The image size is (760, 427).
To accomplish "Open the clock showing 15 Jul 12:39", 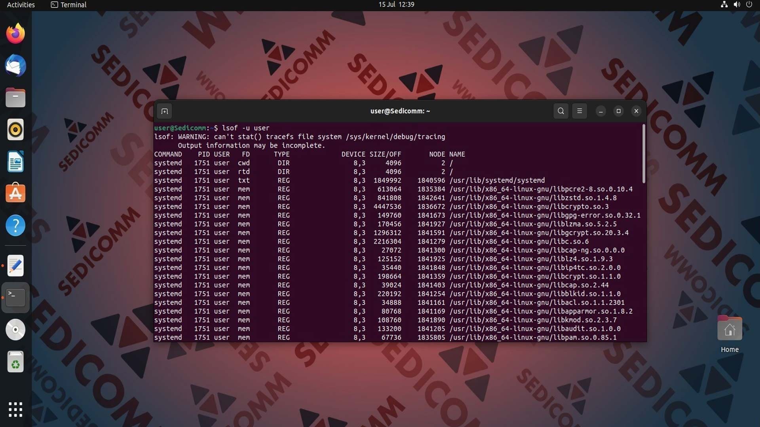I will click(x=396, y=5).
